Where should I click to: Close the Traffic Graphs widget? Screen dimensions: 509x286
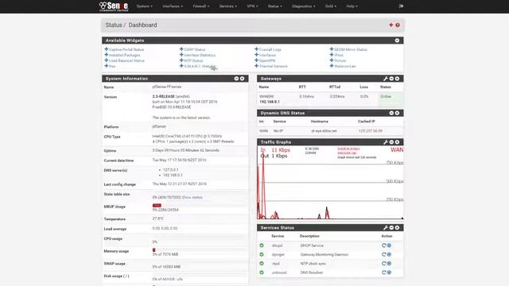click(x=397, y=142)
